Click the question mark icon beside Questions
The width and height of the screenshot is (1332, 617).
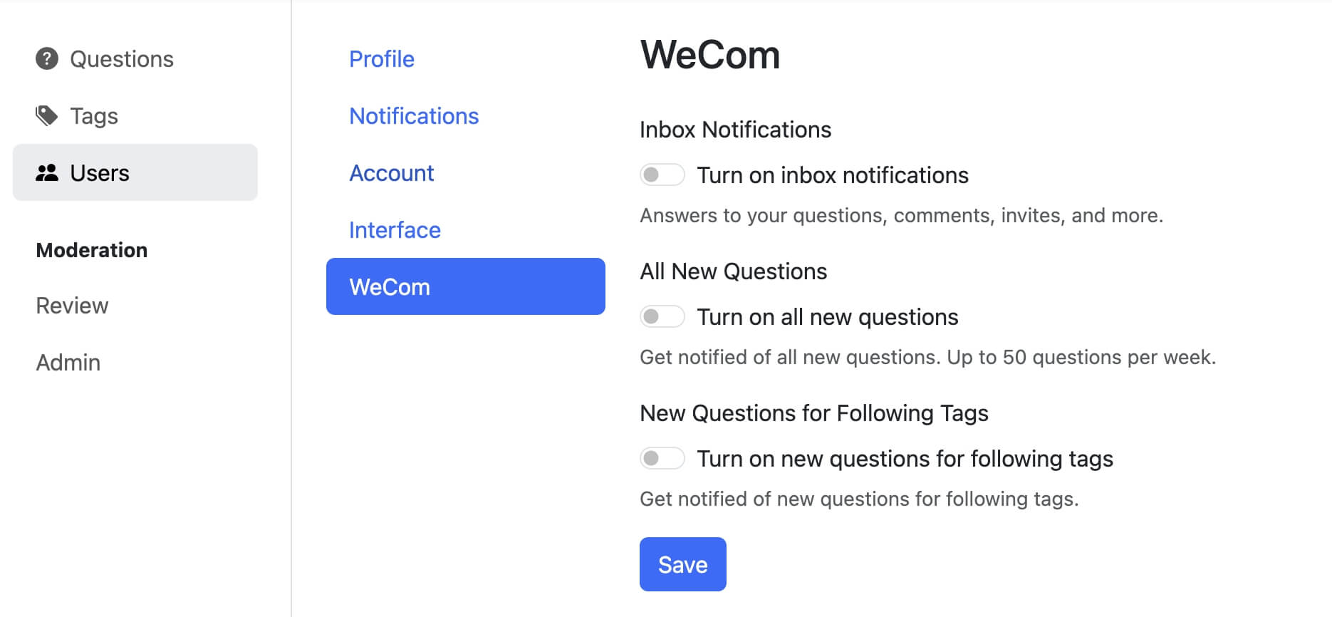pos(46,58)
